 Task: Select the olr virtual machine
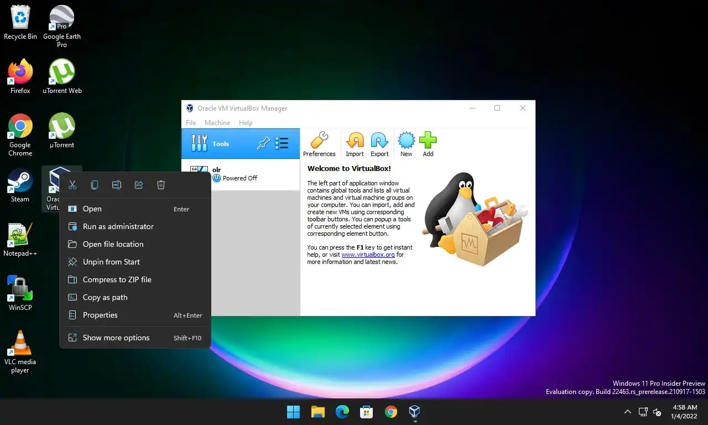pyautogui.click(x=241, y=174)
